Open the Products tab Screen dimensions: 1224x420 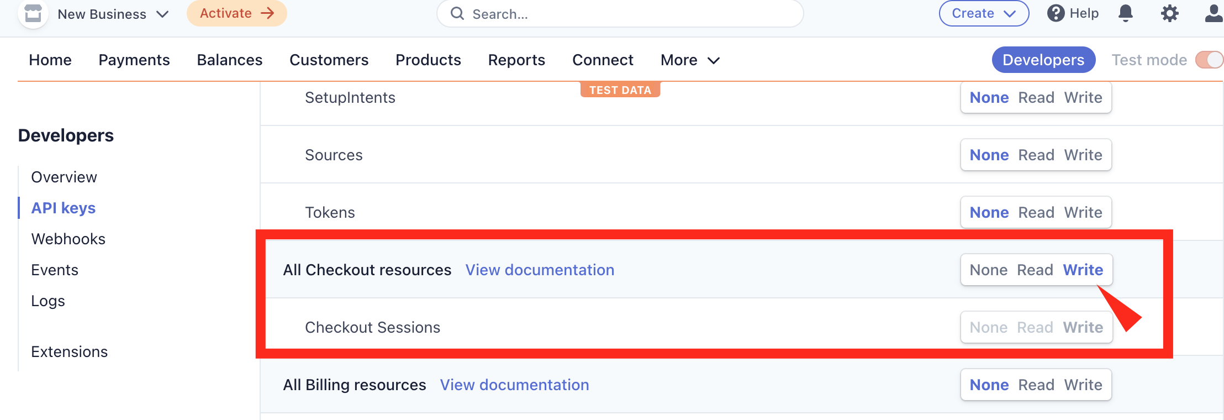coord(428,60)
